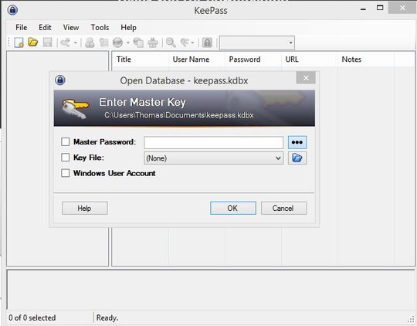The width and height of the screenshot is (417, 326).
Task: Click the Find magnifier icon in toolbar
Action: [171, 42]
